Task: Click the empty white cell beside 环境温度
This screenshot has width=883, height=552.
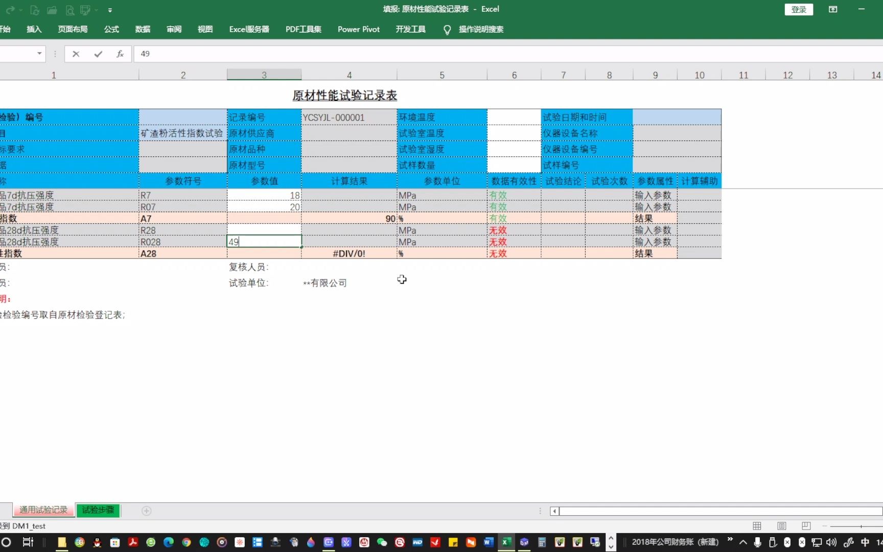Action: 514,117
